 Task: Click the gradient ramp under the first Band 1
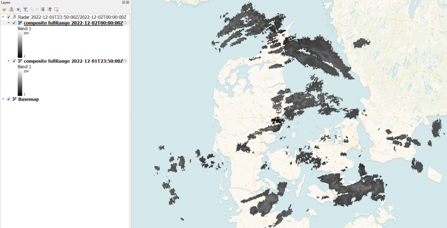point(20,45)
